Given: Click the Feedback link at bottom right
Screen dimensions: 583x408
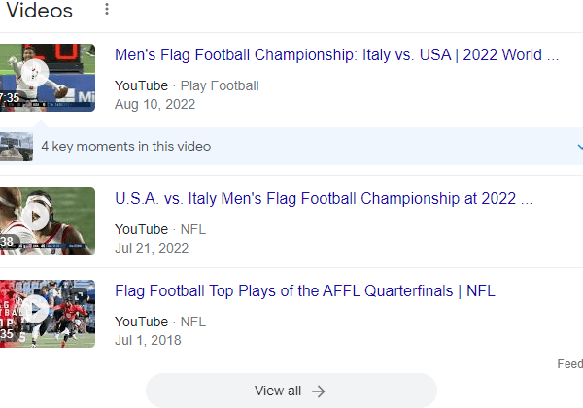Looking at the screenshot, I should (570, 364).
